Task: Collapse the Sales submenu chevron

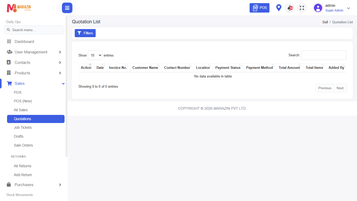Action: pyautogui.click(x=63, y=83)
